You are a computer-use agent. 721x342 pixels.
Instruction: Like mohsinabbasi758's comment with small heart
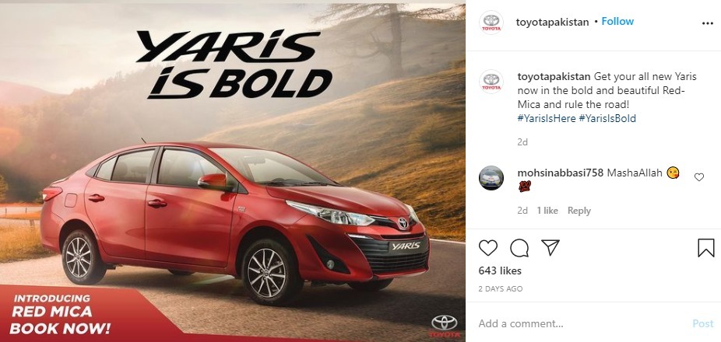pos(699,177)
